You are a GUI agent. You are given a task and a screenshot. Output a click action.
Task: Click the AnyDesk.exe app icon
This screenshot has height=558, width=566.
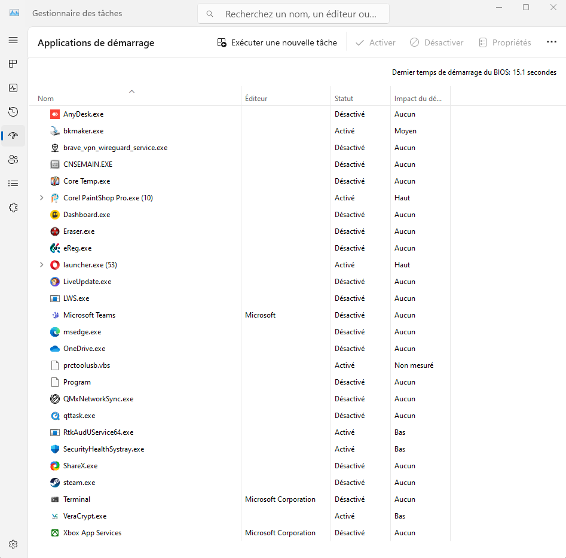(x=55, y=114)
